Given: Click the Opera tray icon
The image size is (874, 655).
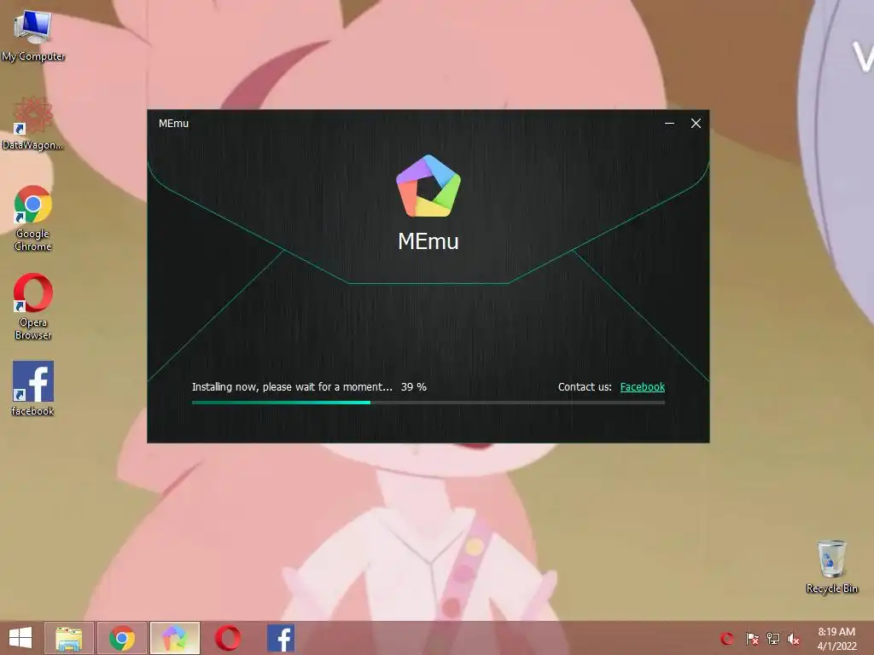Looking at the screenshot, I should (x=727, y=638).
